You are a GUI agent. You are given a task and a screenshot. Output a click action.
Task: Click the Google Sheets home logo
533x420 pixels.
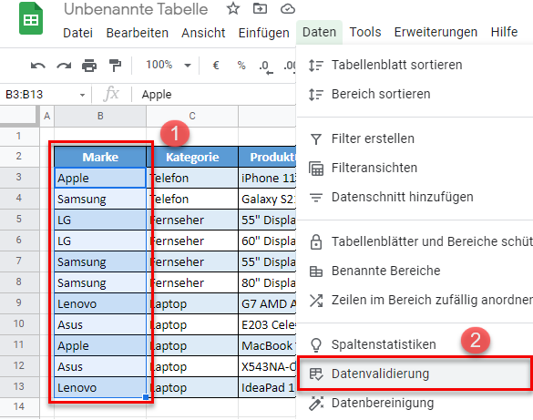[31, 18]
